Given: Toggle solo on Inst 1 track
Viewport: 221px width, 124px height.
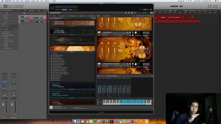Looking at the screenshot, I should coord(27,18).
